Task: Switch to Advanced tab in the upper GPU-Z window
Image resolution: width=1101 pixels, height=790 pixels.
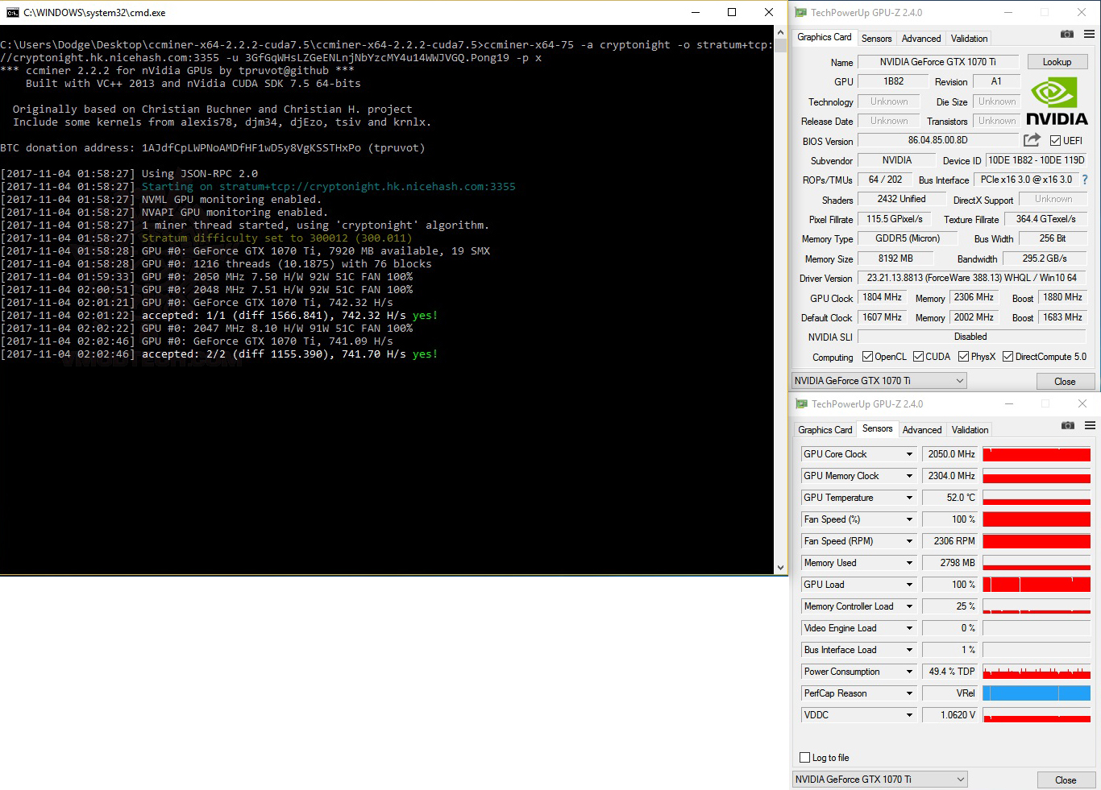Action: coord(921,39)
